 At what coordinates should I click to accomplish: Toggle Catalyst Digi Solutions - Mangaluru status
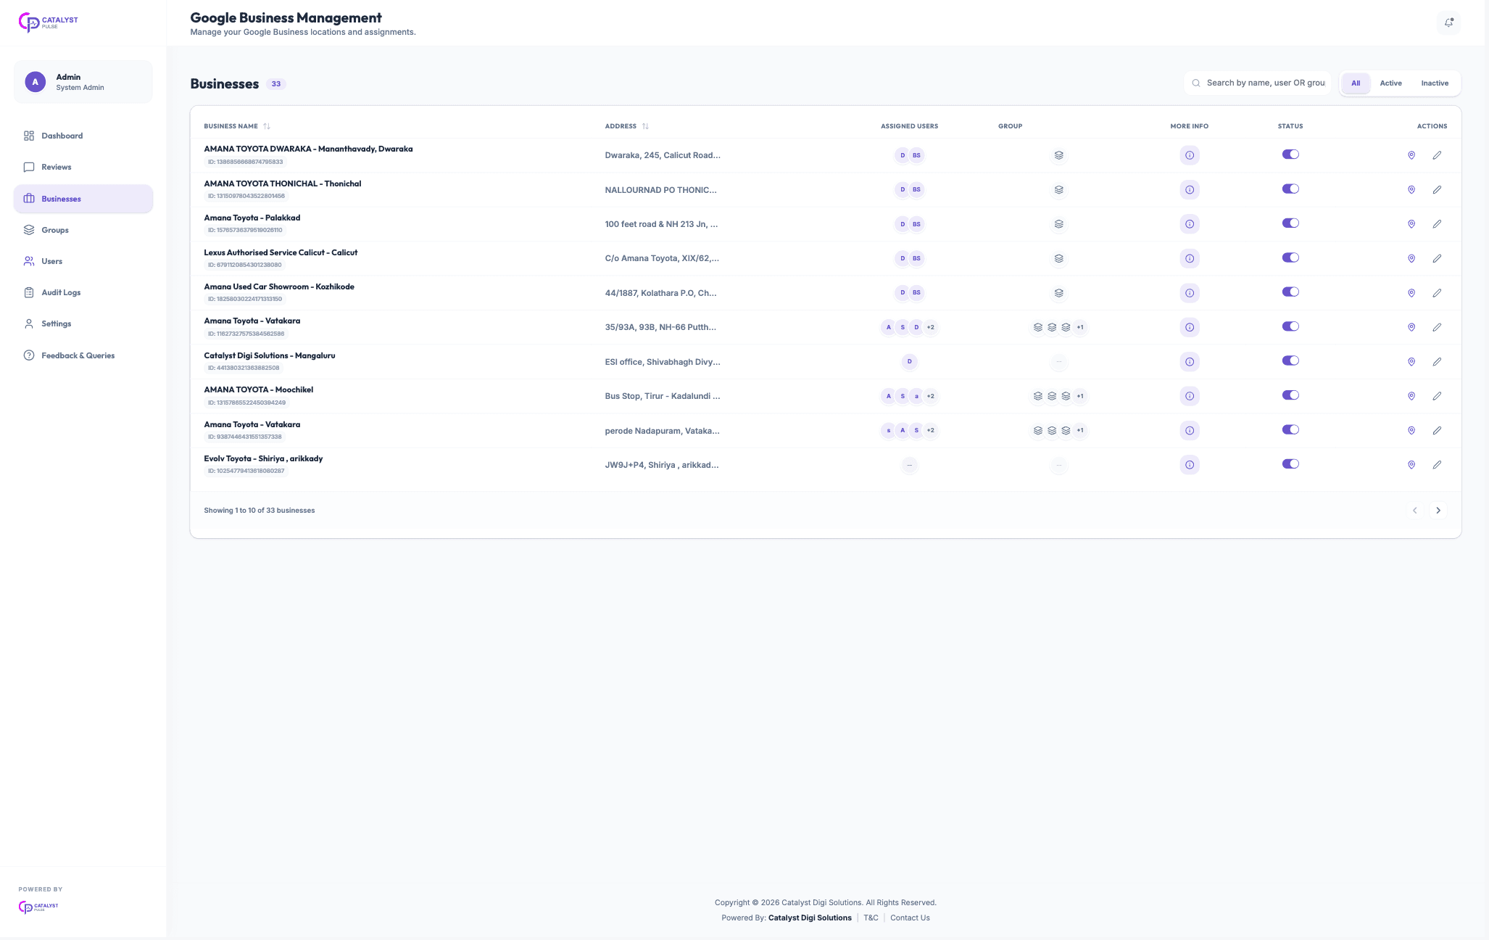[1290, 360]
